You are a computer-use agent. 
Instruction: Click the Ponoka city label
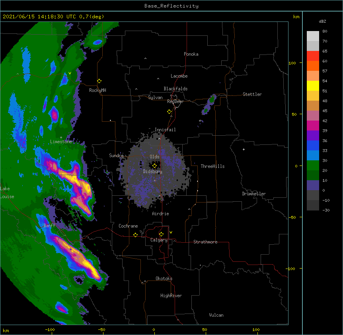(x=191, y=54)
